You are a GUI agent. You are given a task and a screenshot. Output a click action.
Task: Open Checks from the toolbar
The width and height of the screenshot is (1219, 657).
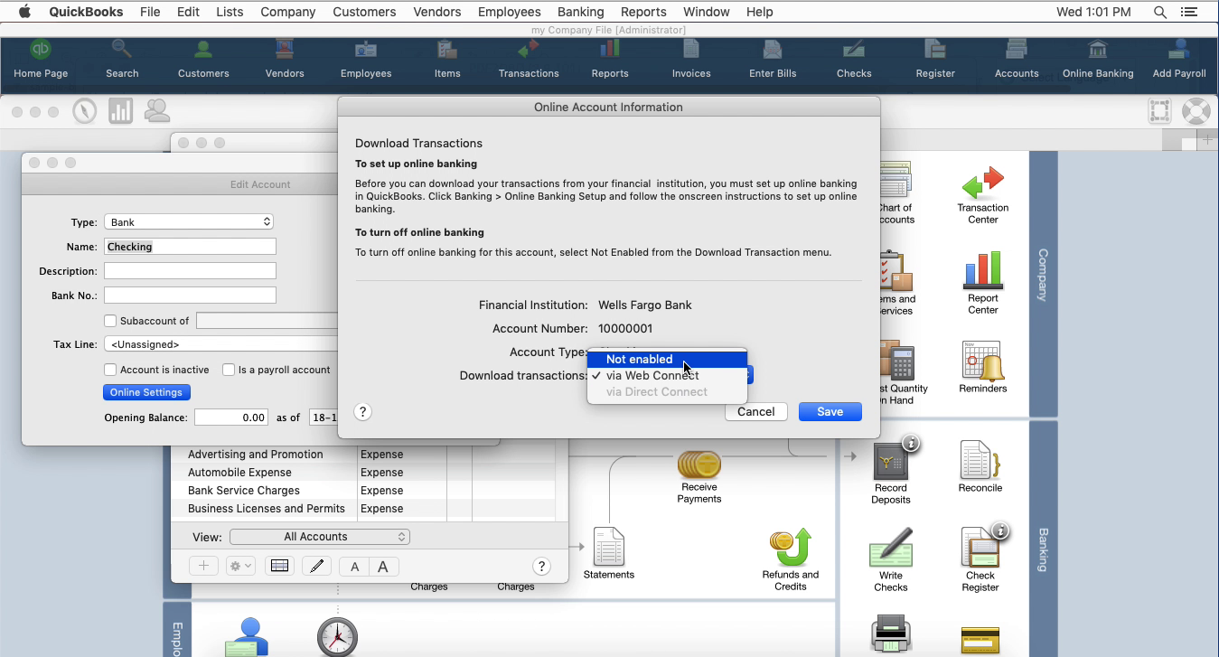coord(854,60)
